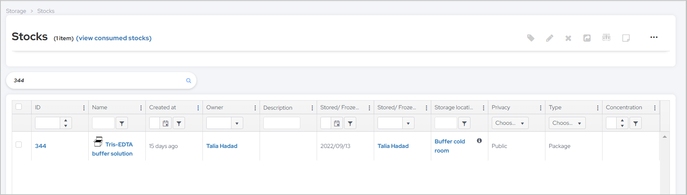Expand the Owner filter dropdown
Image resolution: width=687 pixels, height=195 pixels.
pos(237,123)
